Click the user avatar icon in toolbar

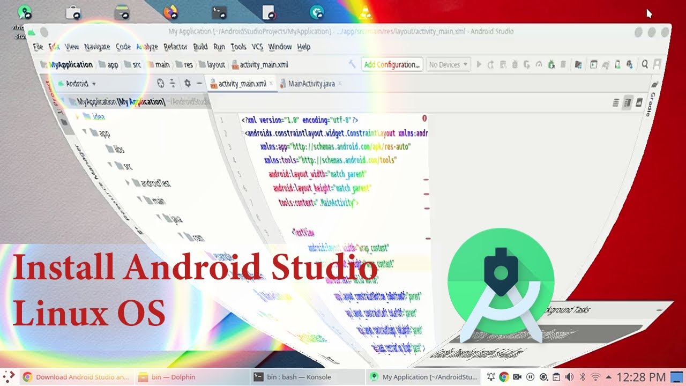click(657, 64)
